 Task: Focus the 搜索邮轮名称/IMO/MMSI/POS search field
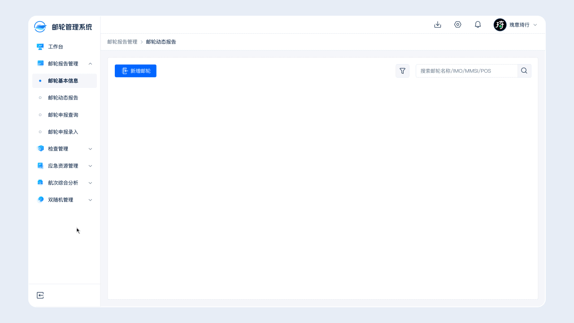466,71
